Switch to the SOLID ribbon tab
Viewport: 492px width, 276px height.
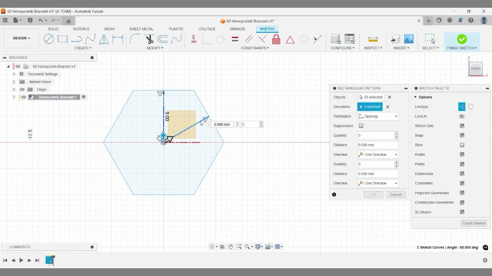point(53,29)
